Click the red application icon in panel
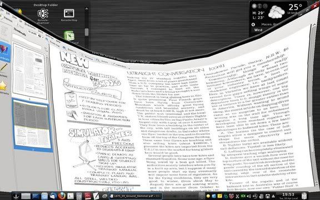This screenshot has width=320, height=200. point(88,196)
